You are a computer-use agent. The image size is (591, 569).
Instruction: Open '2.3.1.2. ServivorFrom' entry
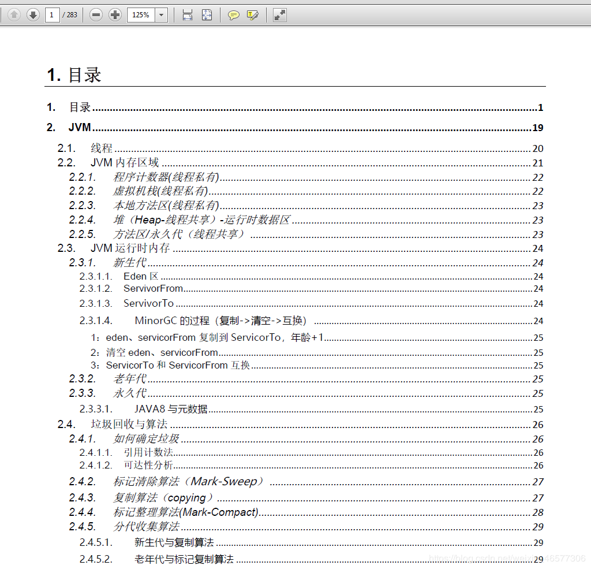coord(311,289)
